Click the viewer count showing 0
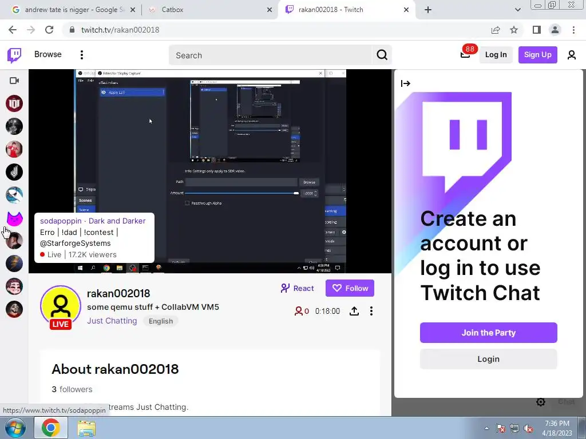 (x=302, y=311)
